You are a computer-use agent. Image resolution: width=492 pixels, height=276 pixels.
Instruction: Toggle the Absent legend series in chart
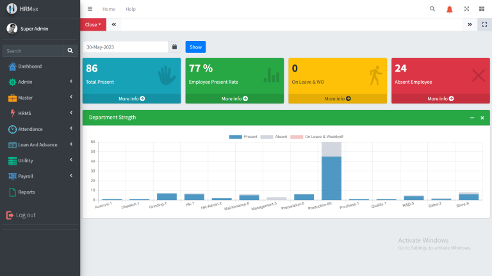274,137
